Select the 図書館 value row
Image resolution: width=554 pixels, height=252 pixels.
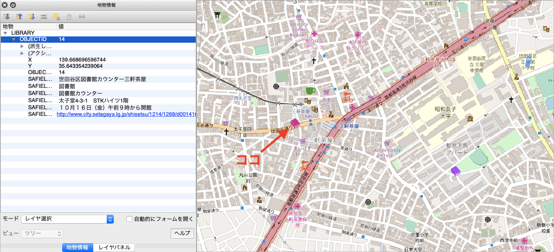click(x=98, y=86)
